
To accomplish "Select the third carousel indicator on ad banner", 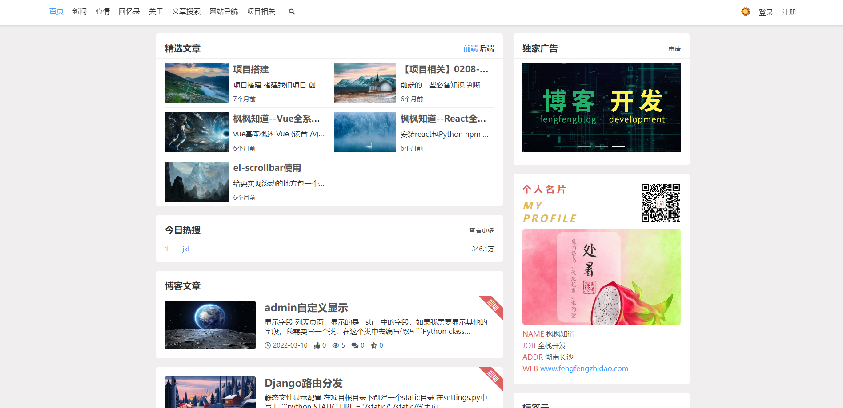I will (618, 146).
